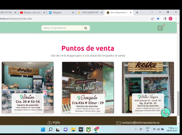Open taskbar Search

point(50,130)
